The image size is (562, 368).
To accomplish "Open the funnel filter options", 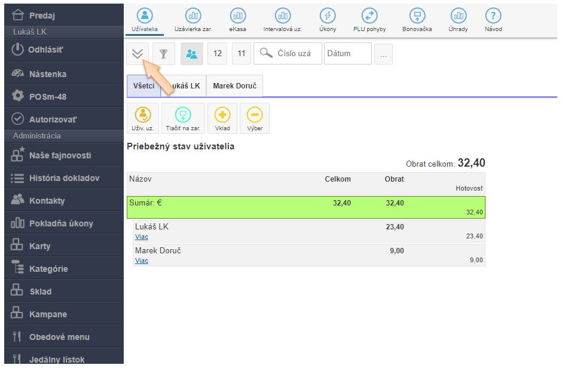I will click(x=163, y=54).
